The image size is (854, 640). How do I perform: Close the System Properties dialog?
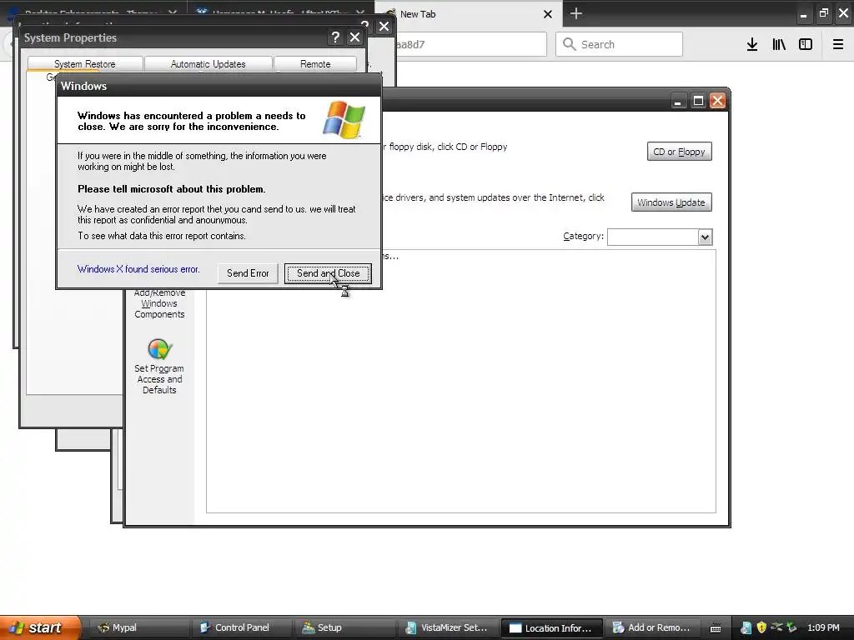tap(355, 37)
